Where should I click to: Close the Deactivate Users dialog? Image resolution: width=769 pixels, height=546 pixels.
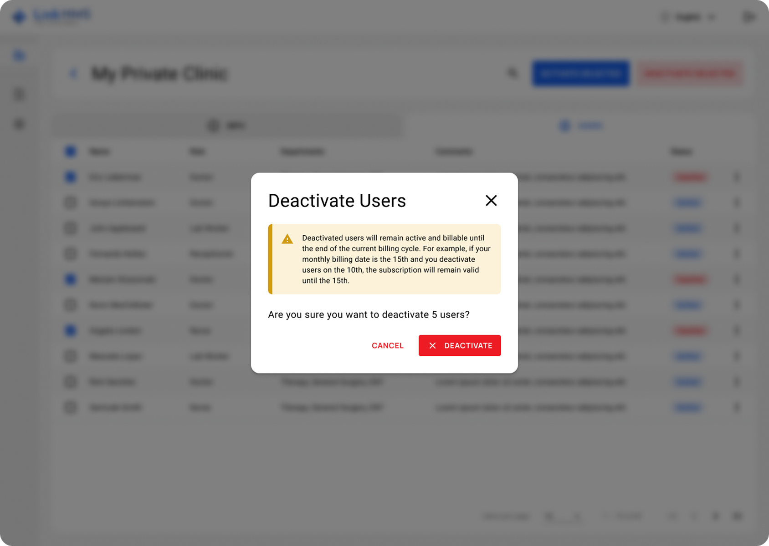[491, 201]
